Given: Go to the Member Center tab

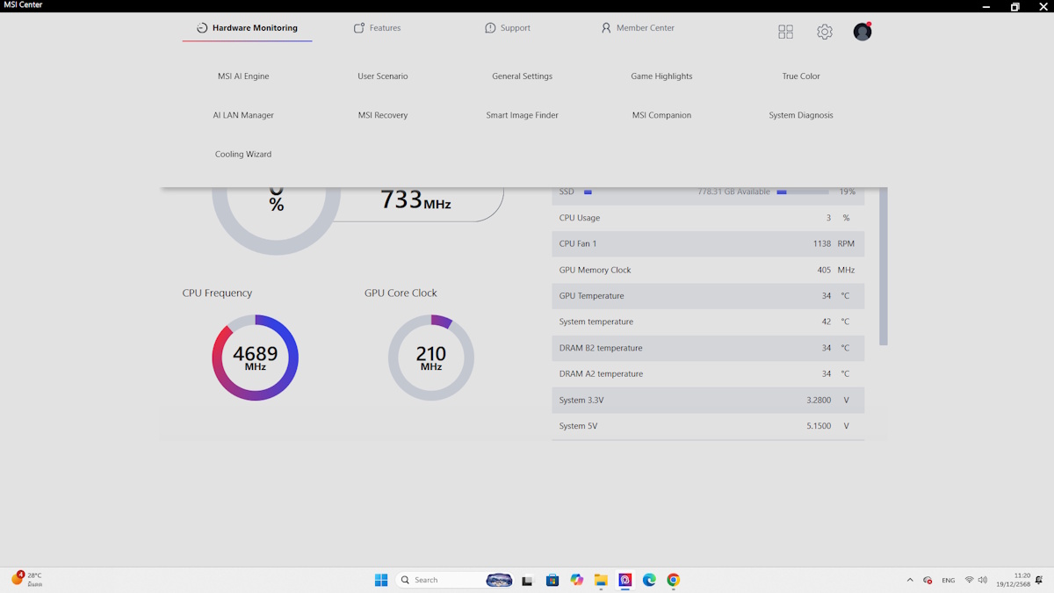Looking at the screenshot, I should pos(638,28).
